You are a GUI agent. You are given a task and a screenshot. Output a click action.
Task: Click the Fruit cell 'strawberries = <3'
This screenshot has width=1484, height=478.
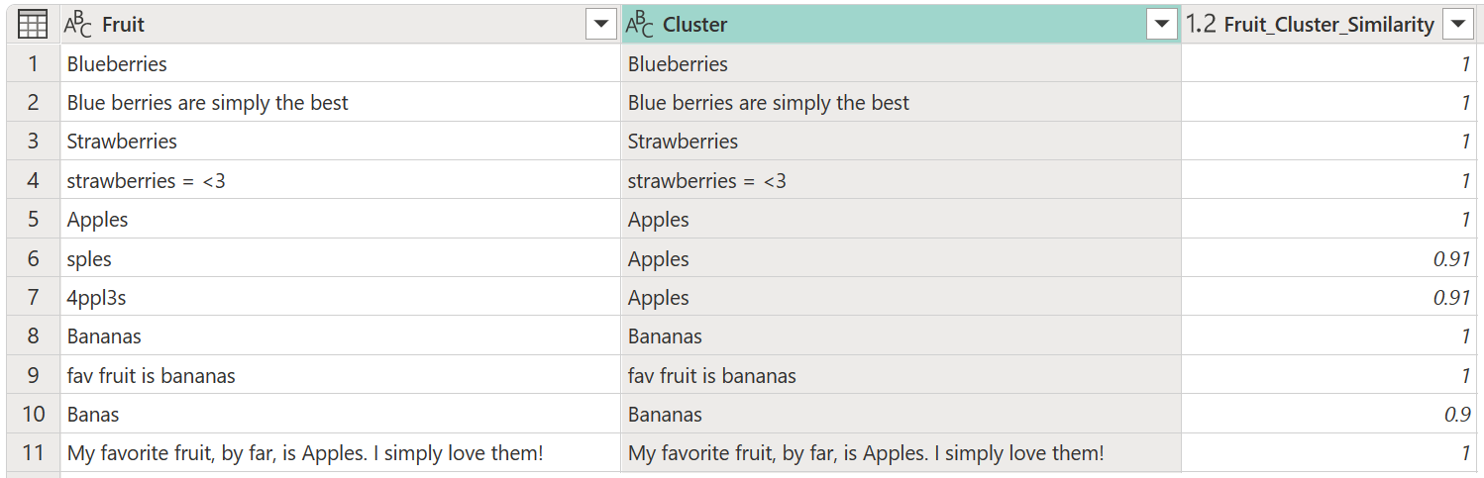coord(341,181)
